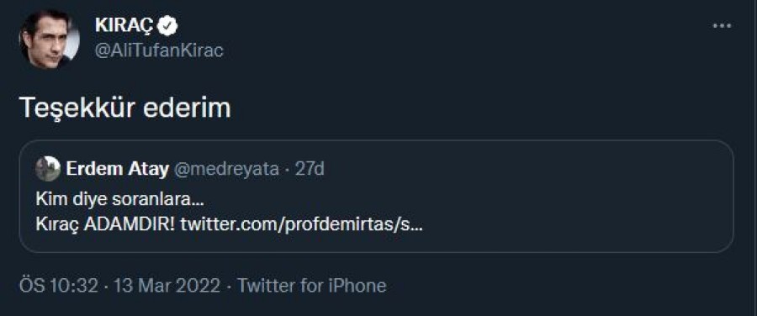Image resolution: width=757 pixels, height=316 pixels.
Task: Open the three-dot more options menu
Action: [722, 26]
